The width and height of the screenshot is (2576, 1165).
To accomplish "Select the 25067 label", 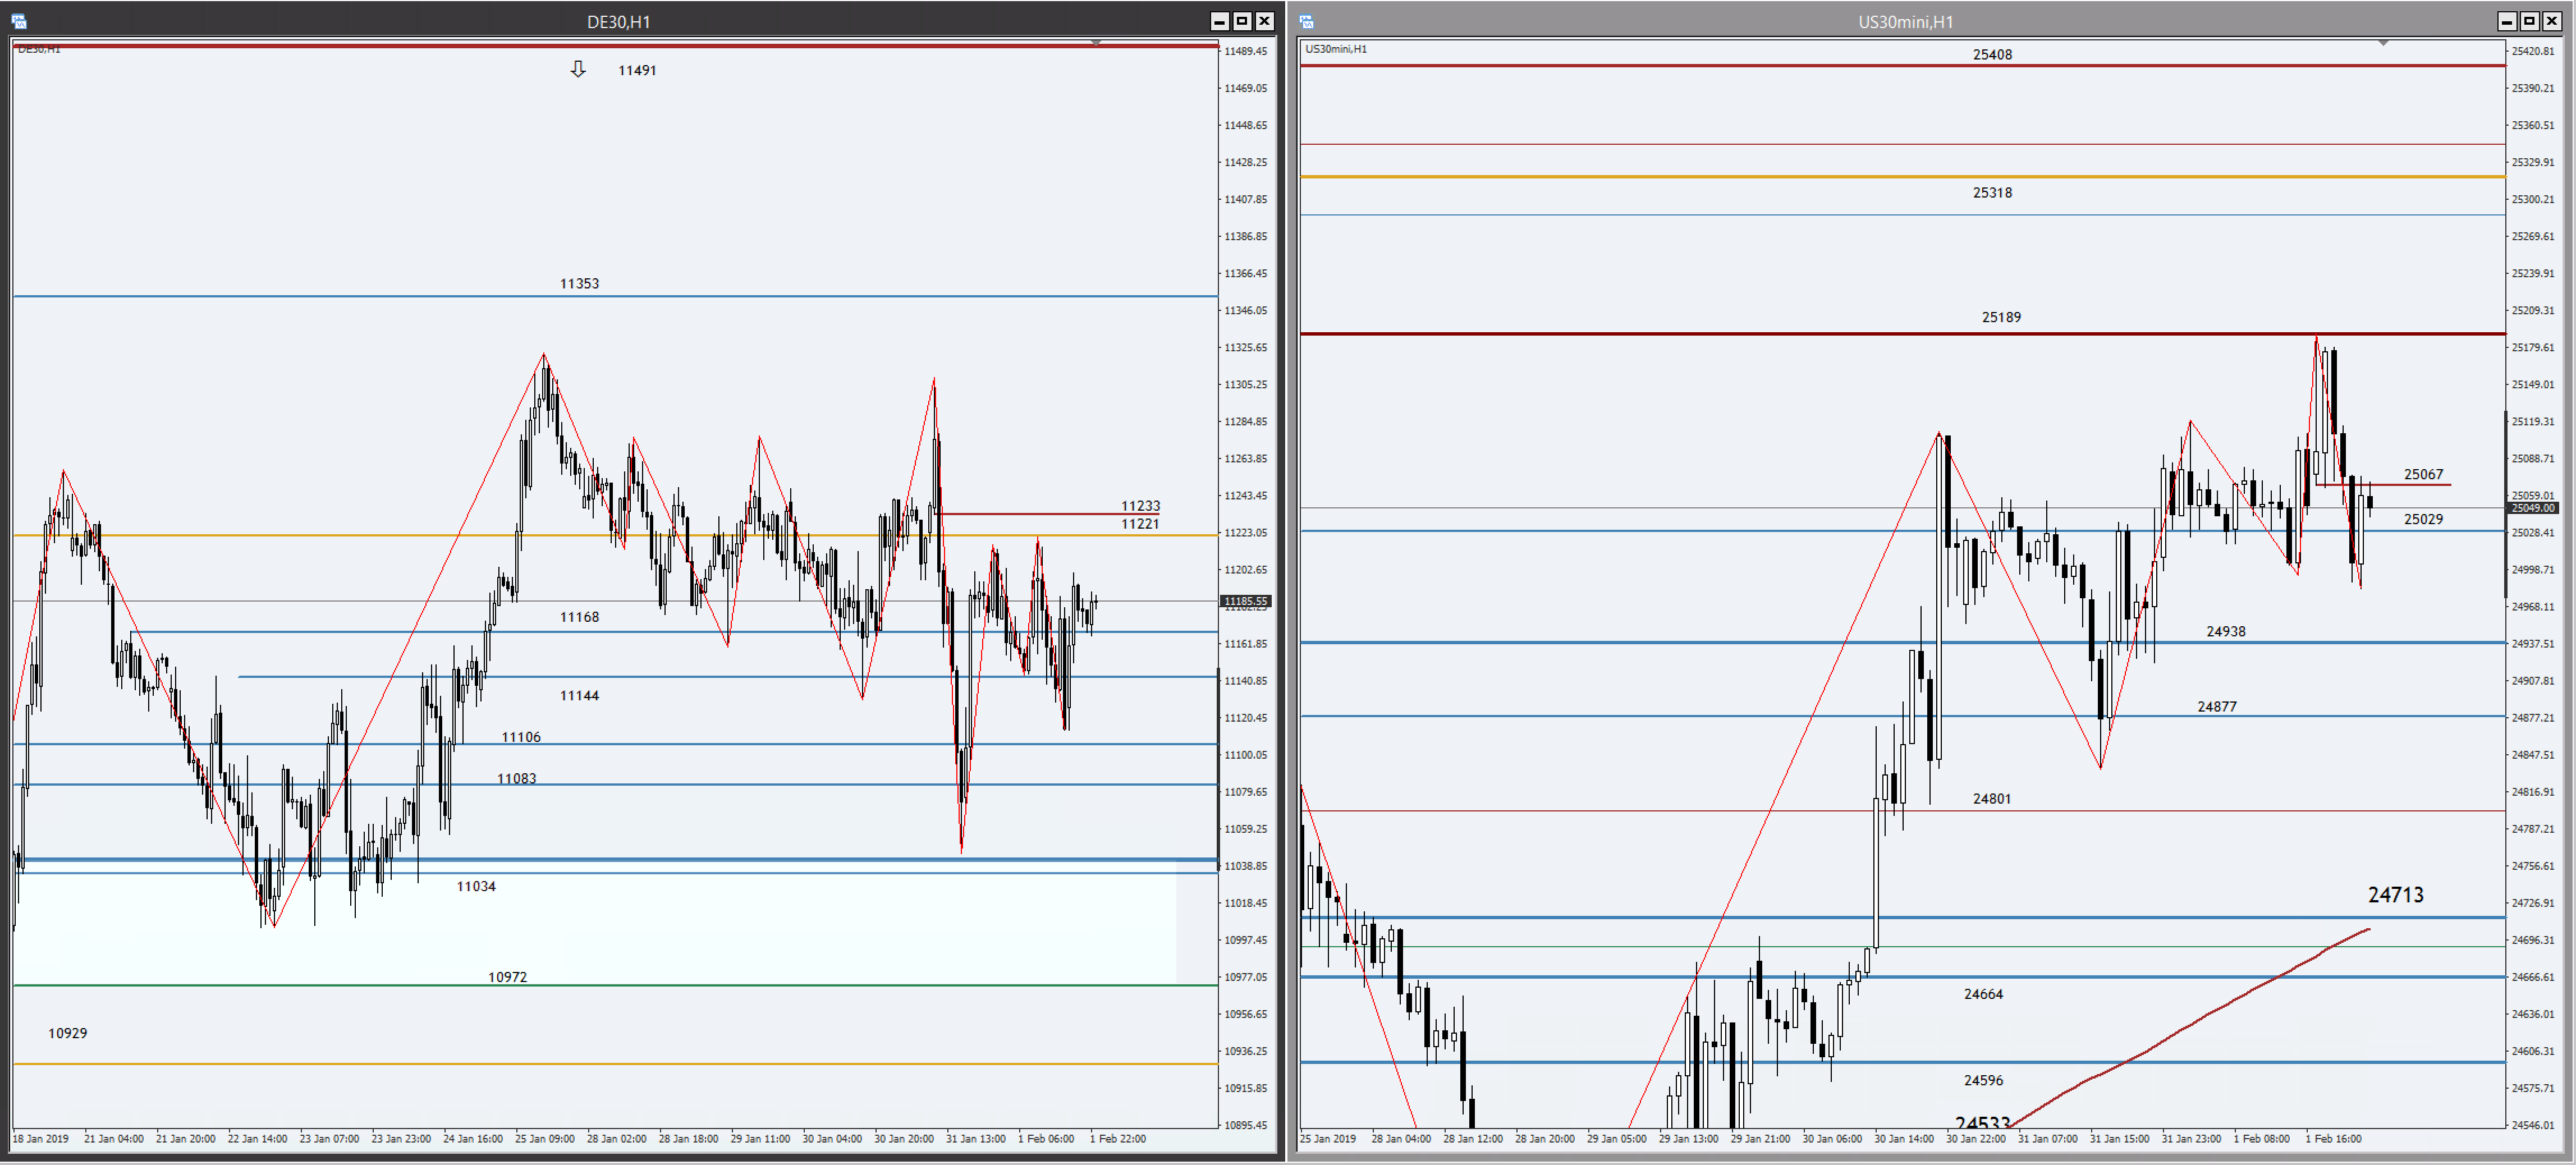I will pyautogui.click(x=2423, y=475).
